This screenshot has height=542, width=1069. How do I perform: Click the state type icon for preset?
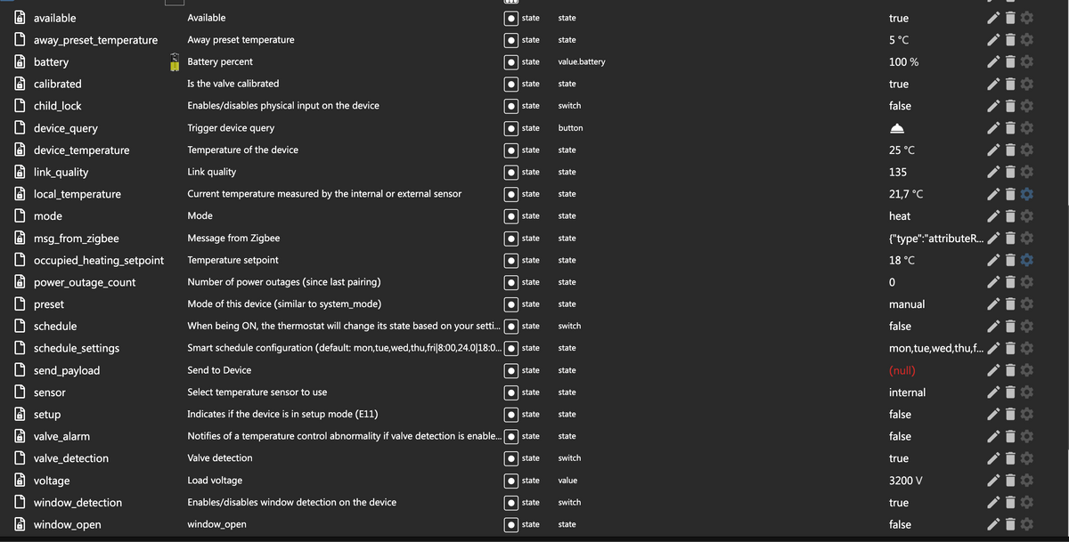[x=511, y=304]
